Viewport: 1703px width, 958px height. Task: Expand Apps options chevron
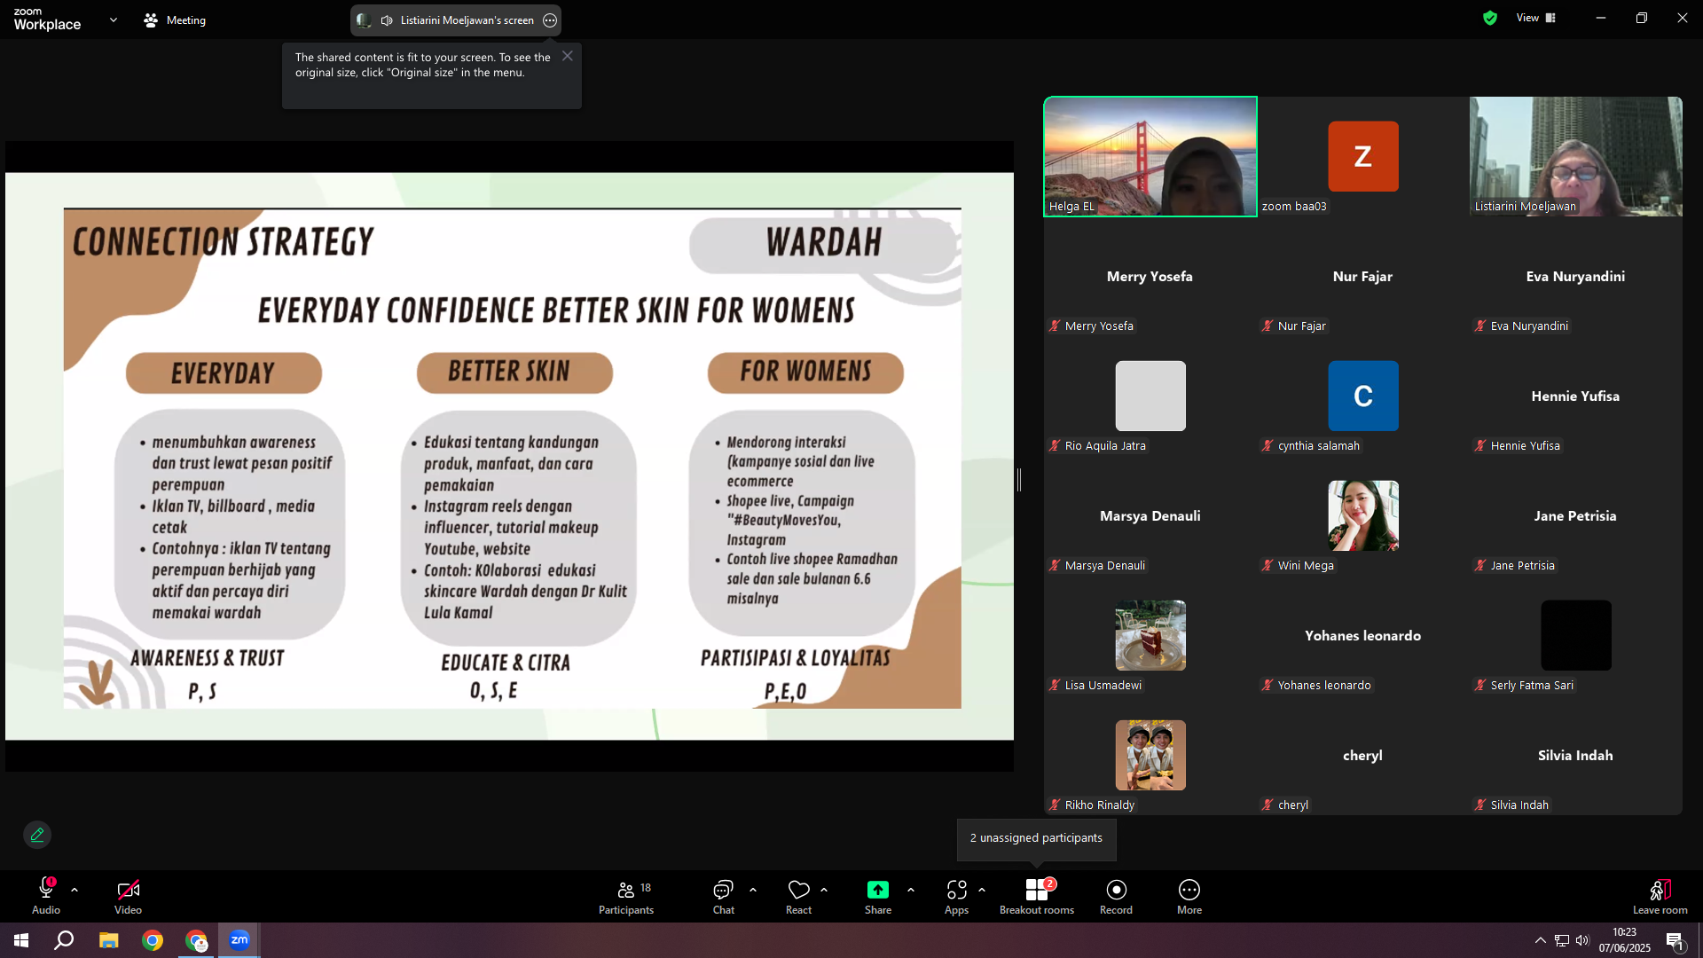click(982, 889)
